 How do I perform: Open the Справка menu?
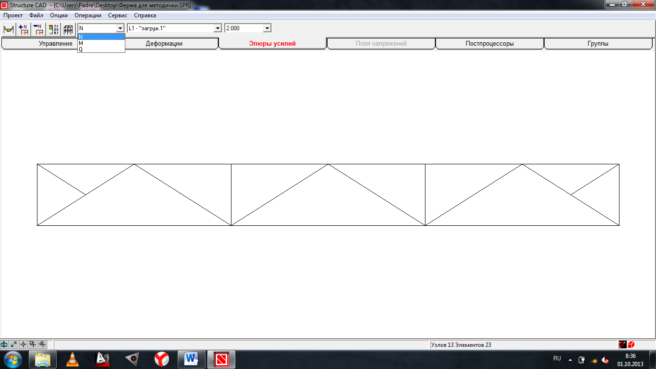tap(145, 15)
